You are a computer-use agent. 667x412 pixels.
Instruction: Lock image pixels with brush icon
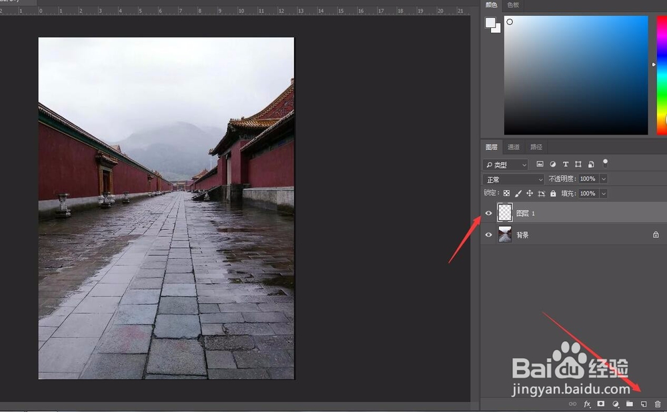pos(518,193)
